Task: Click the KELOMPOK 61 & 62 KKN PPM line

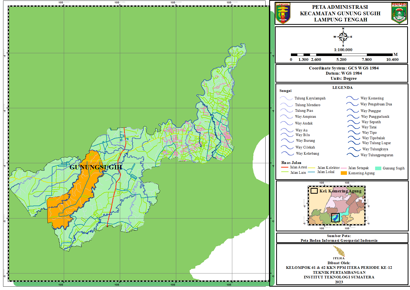Action: pos(339,268)
